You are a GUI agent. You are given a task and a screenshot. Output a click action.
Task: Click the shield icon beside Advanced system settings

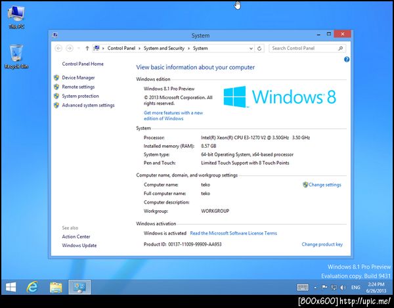(x=56, y=105)
